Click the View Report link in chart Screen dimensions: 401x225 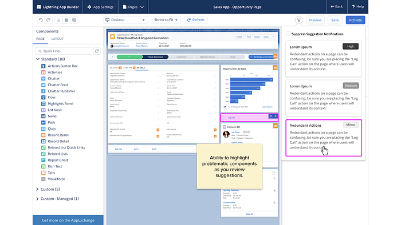click(x=267, y=107)
